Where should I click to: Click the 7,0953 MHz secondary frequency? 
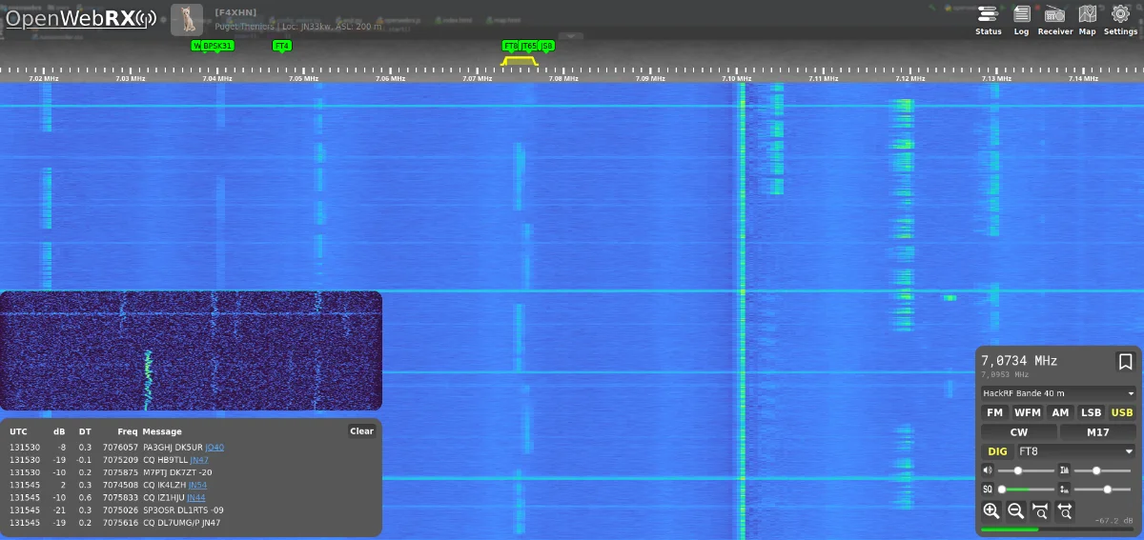1006,374
